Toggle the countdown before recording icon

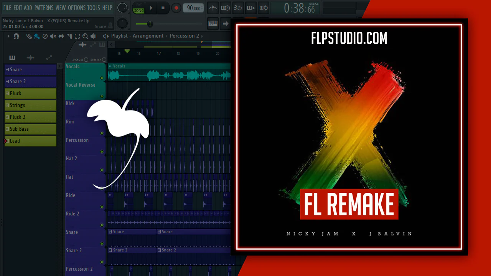[x=238, y=8]
